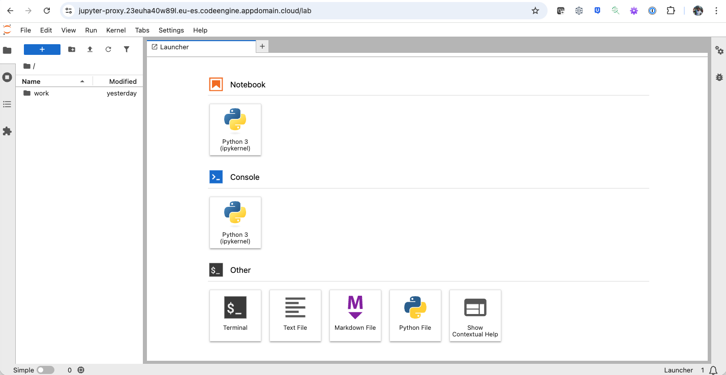The height and width of the screenshot is (375, 726).
Task: Open site information icon in address bar
Action: (69, 11)
